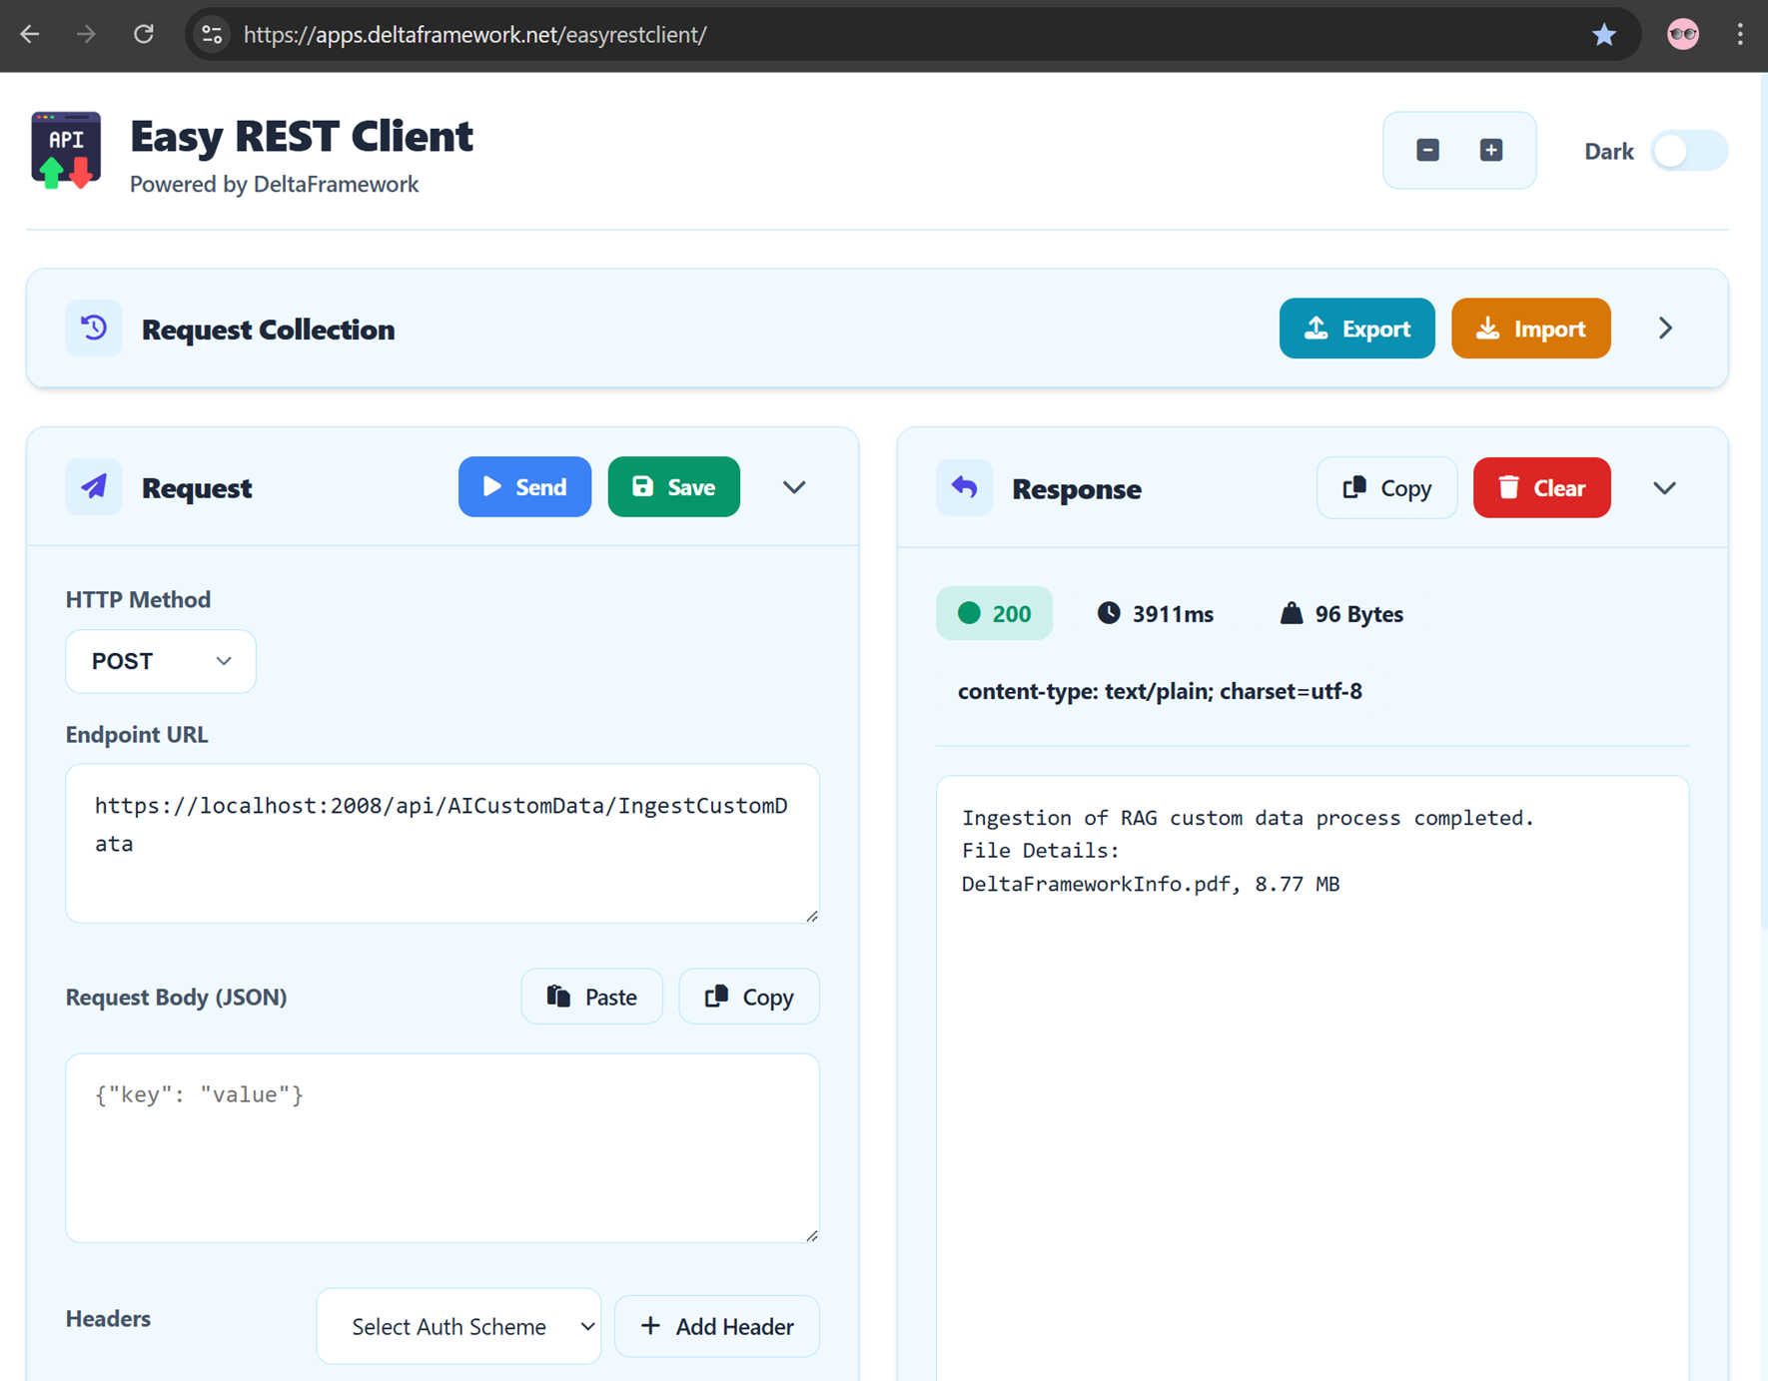Click the zoom out minus icon
The height and width of the screenshot is (1381, 1768).
coord(1427,150)
